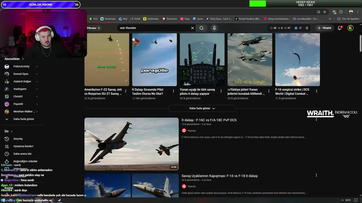Play the F-16C vs F/A-18C video thumbnail
Screen dimensions: 362x203
pos(132,144)
